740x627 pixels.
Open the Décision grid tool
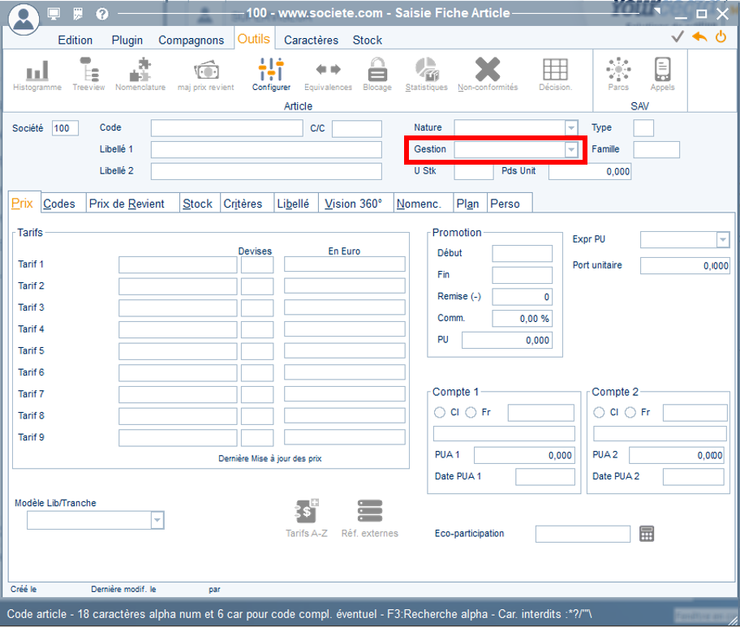click(x=555, y=75)
